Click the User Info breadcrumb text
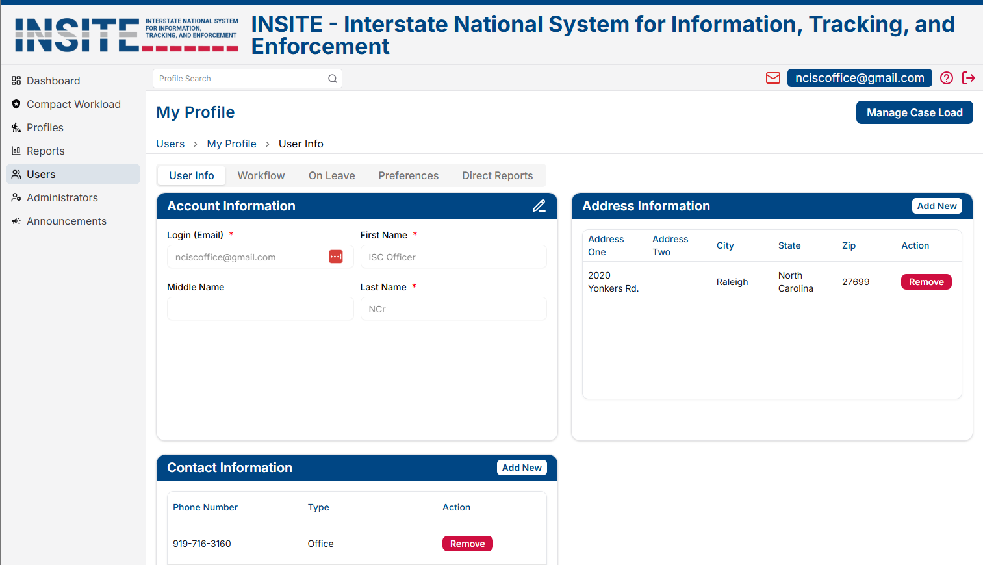This screenshot has height=565, width=983. pos(301,144)
